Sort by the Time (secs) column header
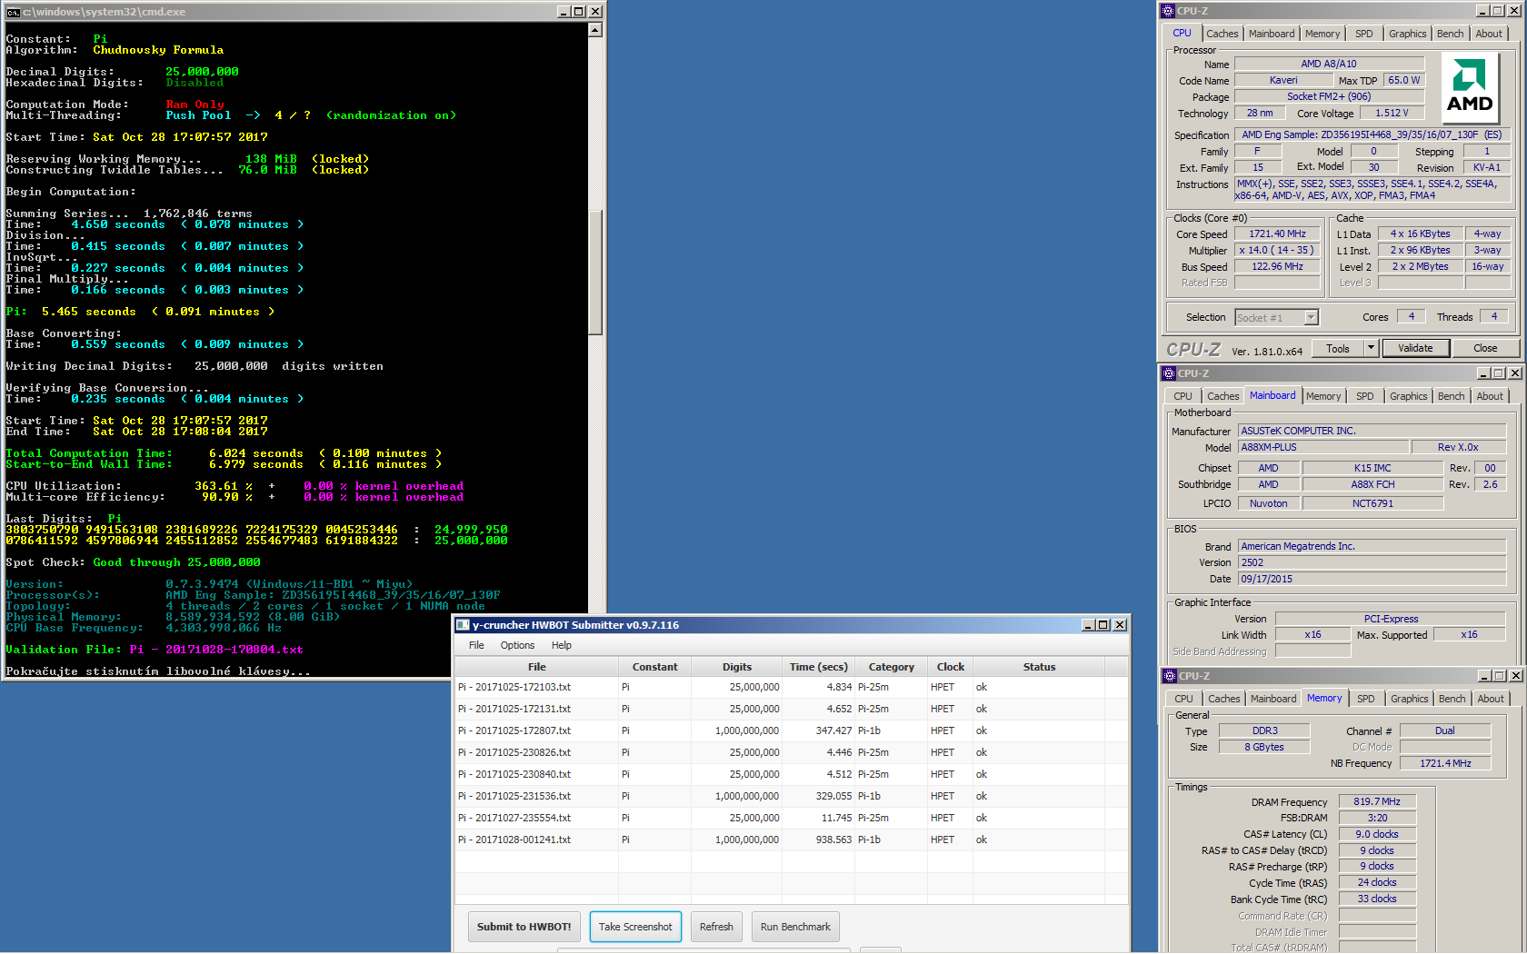1527x954 pixels. 819,667
